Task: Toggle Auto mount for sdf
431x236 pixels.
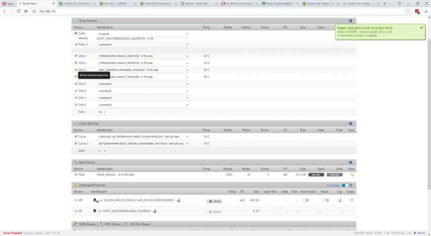Action: coord(306,200)
